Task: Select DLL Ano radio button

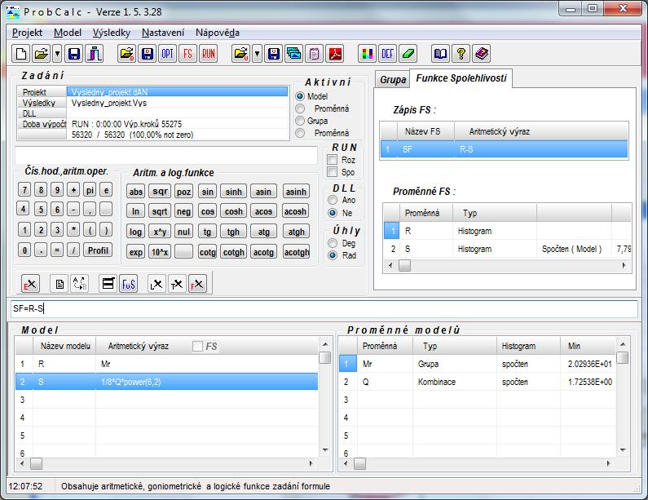Action: [x=333, y=200]
